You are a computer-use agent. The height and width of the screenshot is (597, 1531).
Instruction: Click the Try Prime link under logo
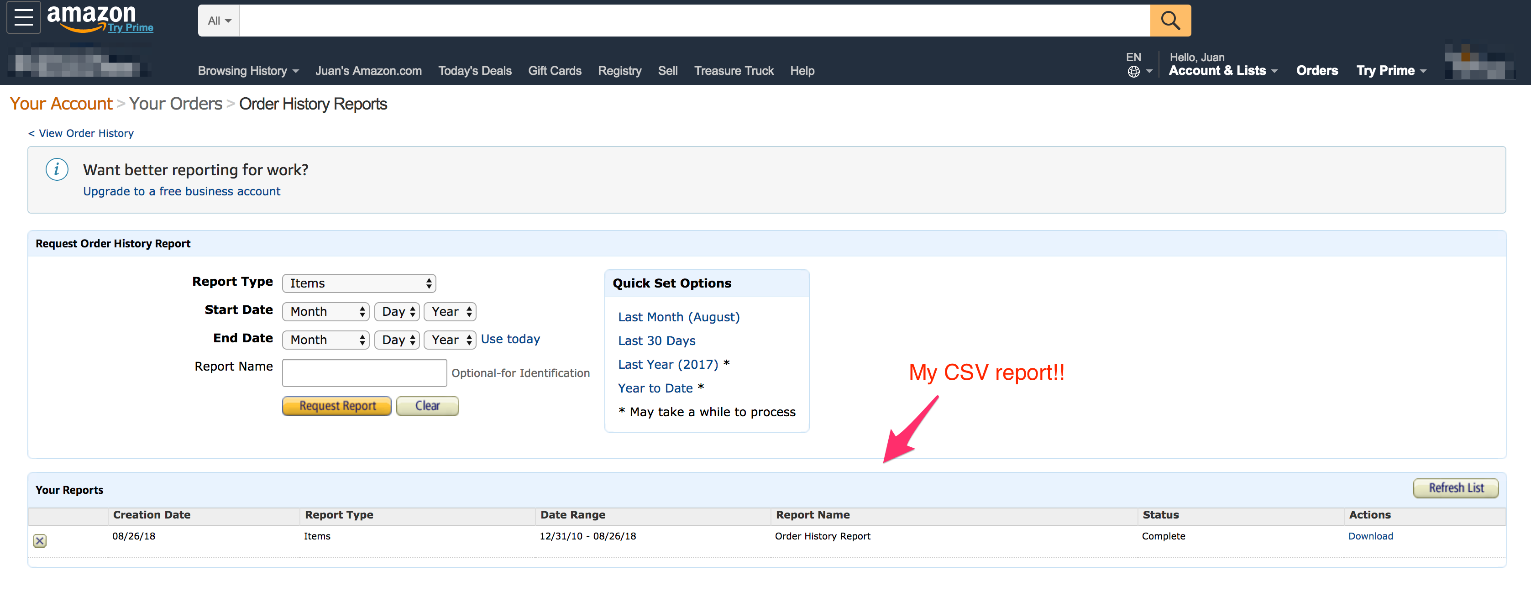pyautogui.click(x=131, y=28)
